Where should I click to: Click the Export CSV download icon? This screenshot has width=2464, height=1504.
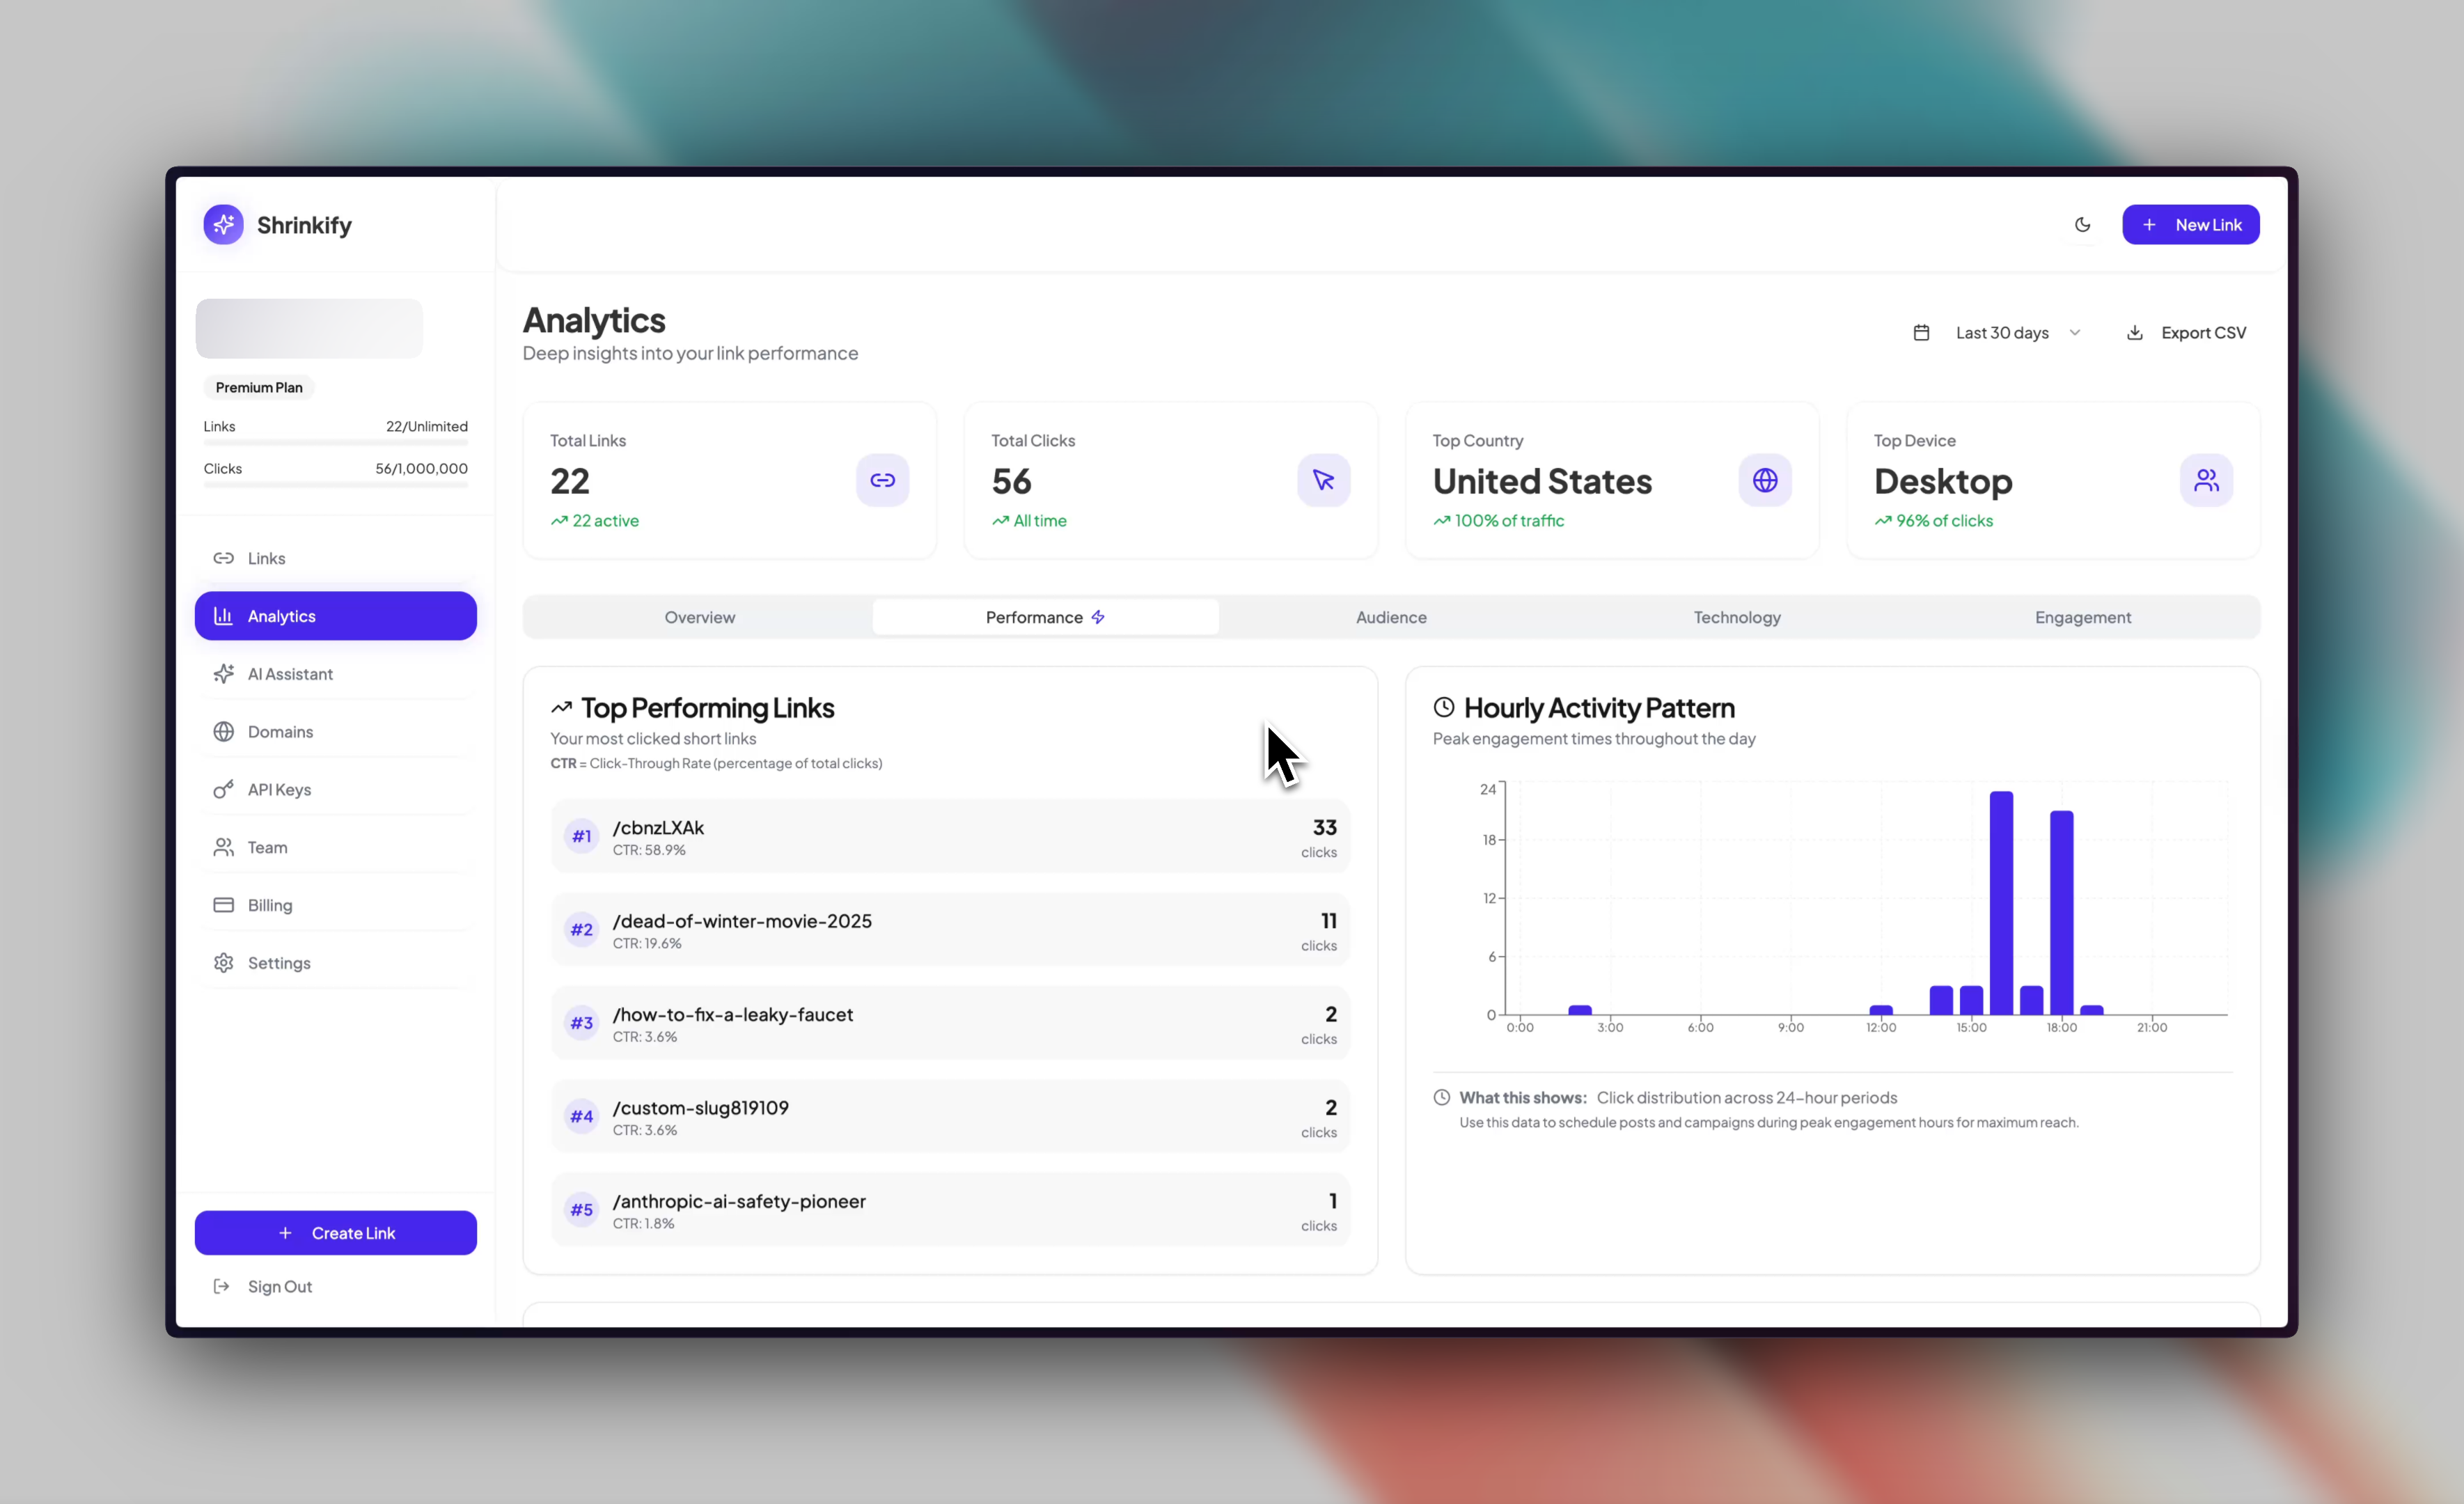pyautogui.click(x=2134, y=333)
